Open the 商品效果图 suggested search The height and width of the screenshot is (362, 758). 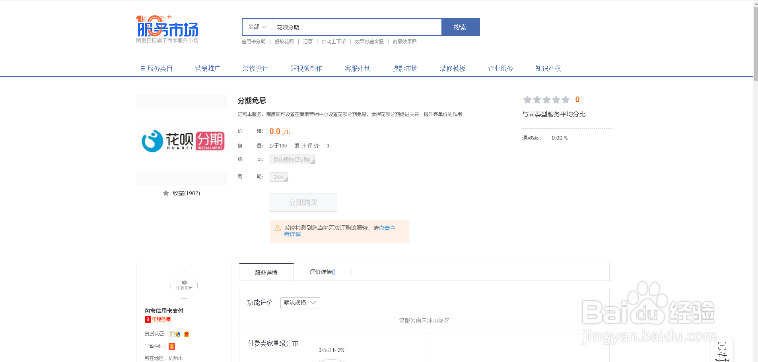404,42
